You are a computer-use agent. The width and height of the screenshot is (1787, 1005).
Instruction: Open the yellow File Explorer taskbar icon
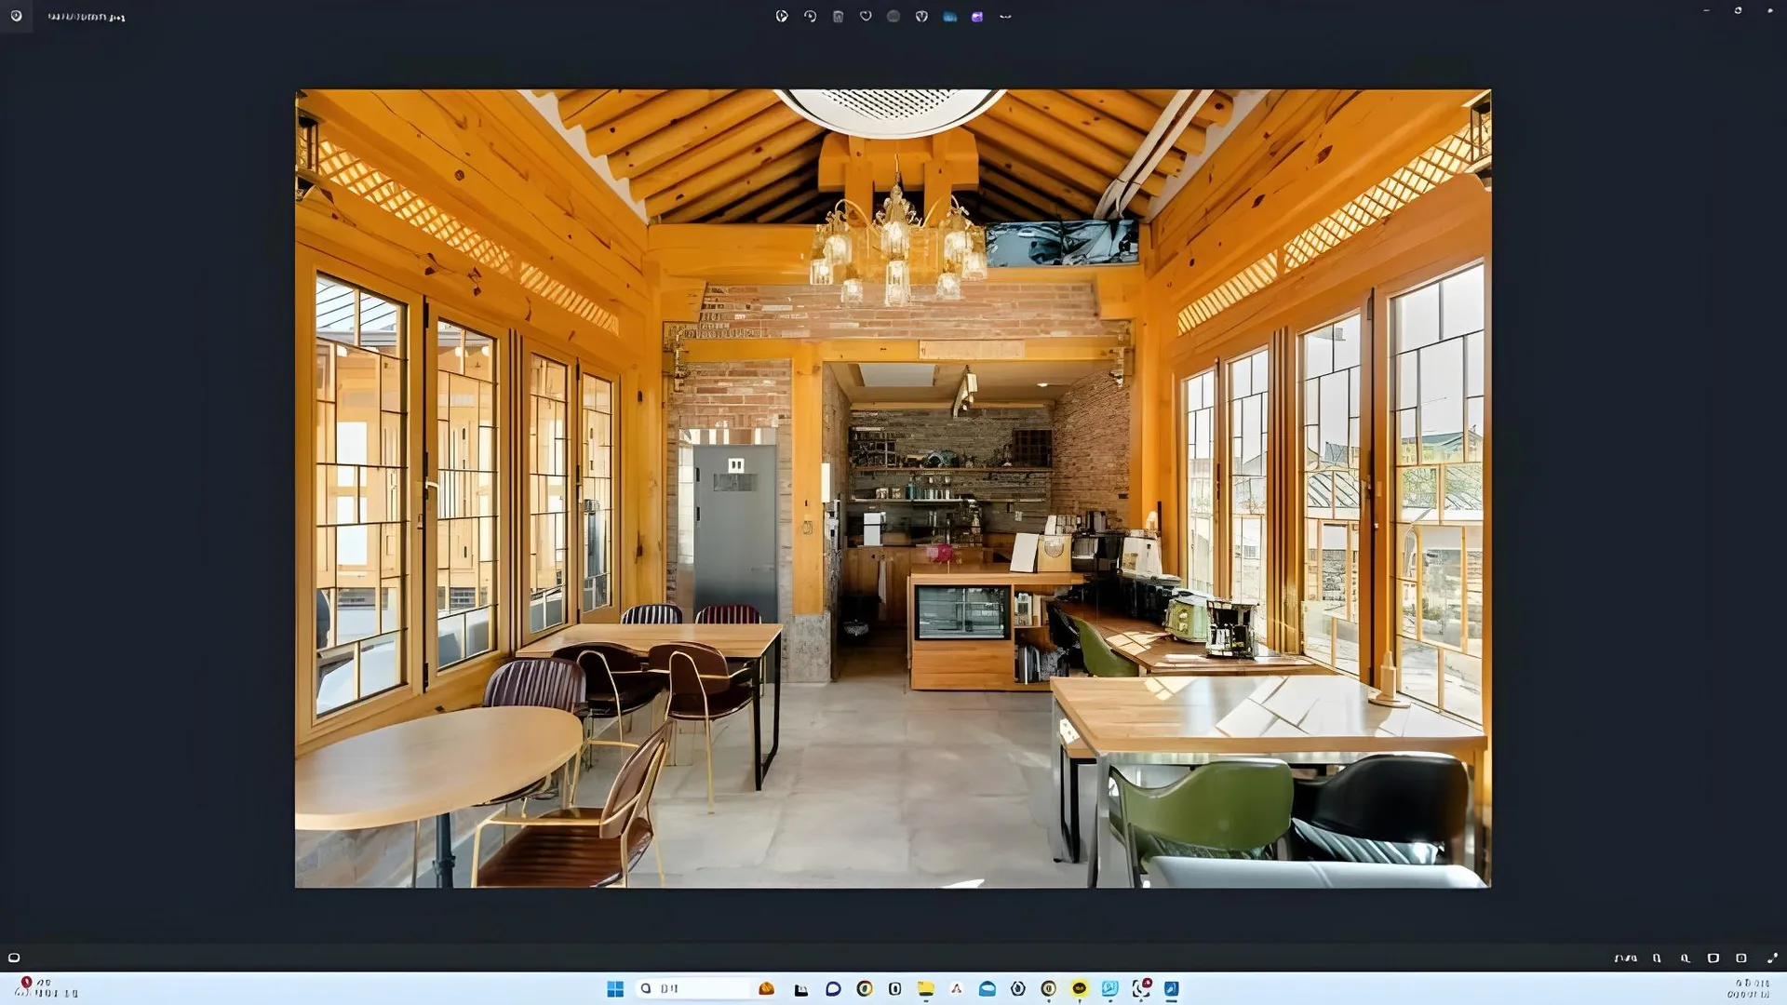[925, 988]
